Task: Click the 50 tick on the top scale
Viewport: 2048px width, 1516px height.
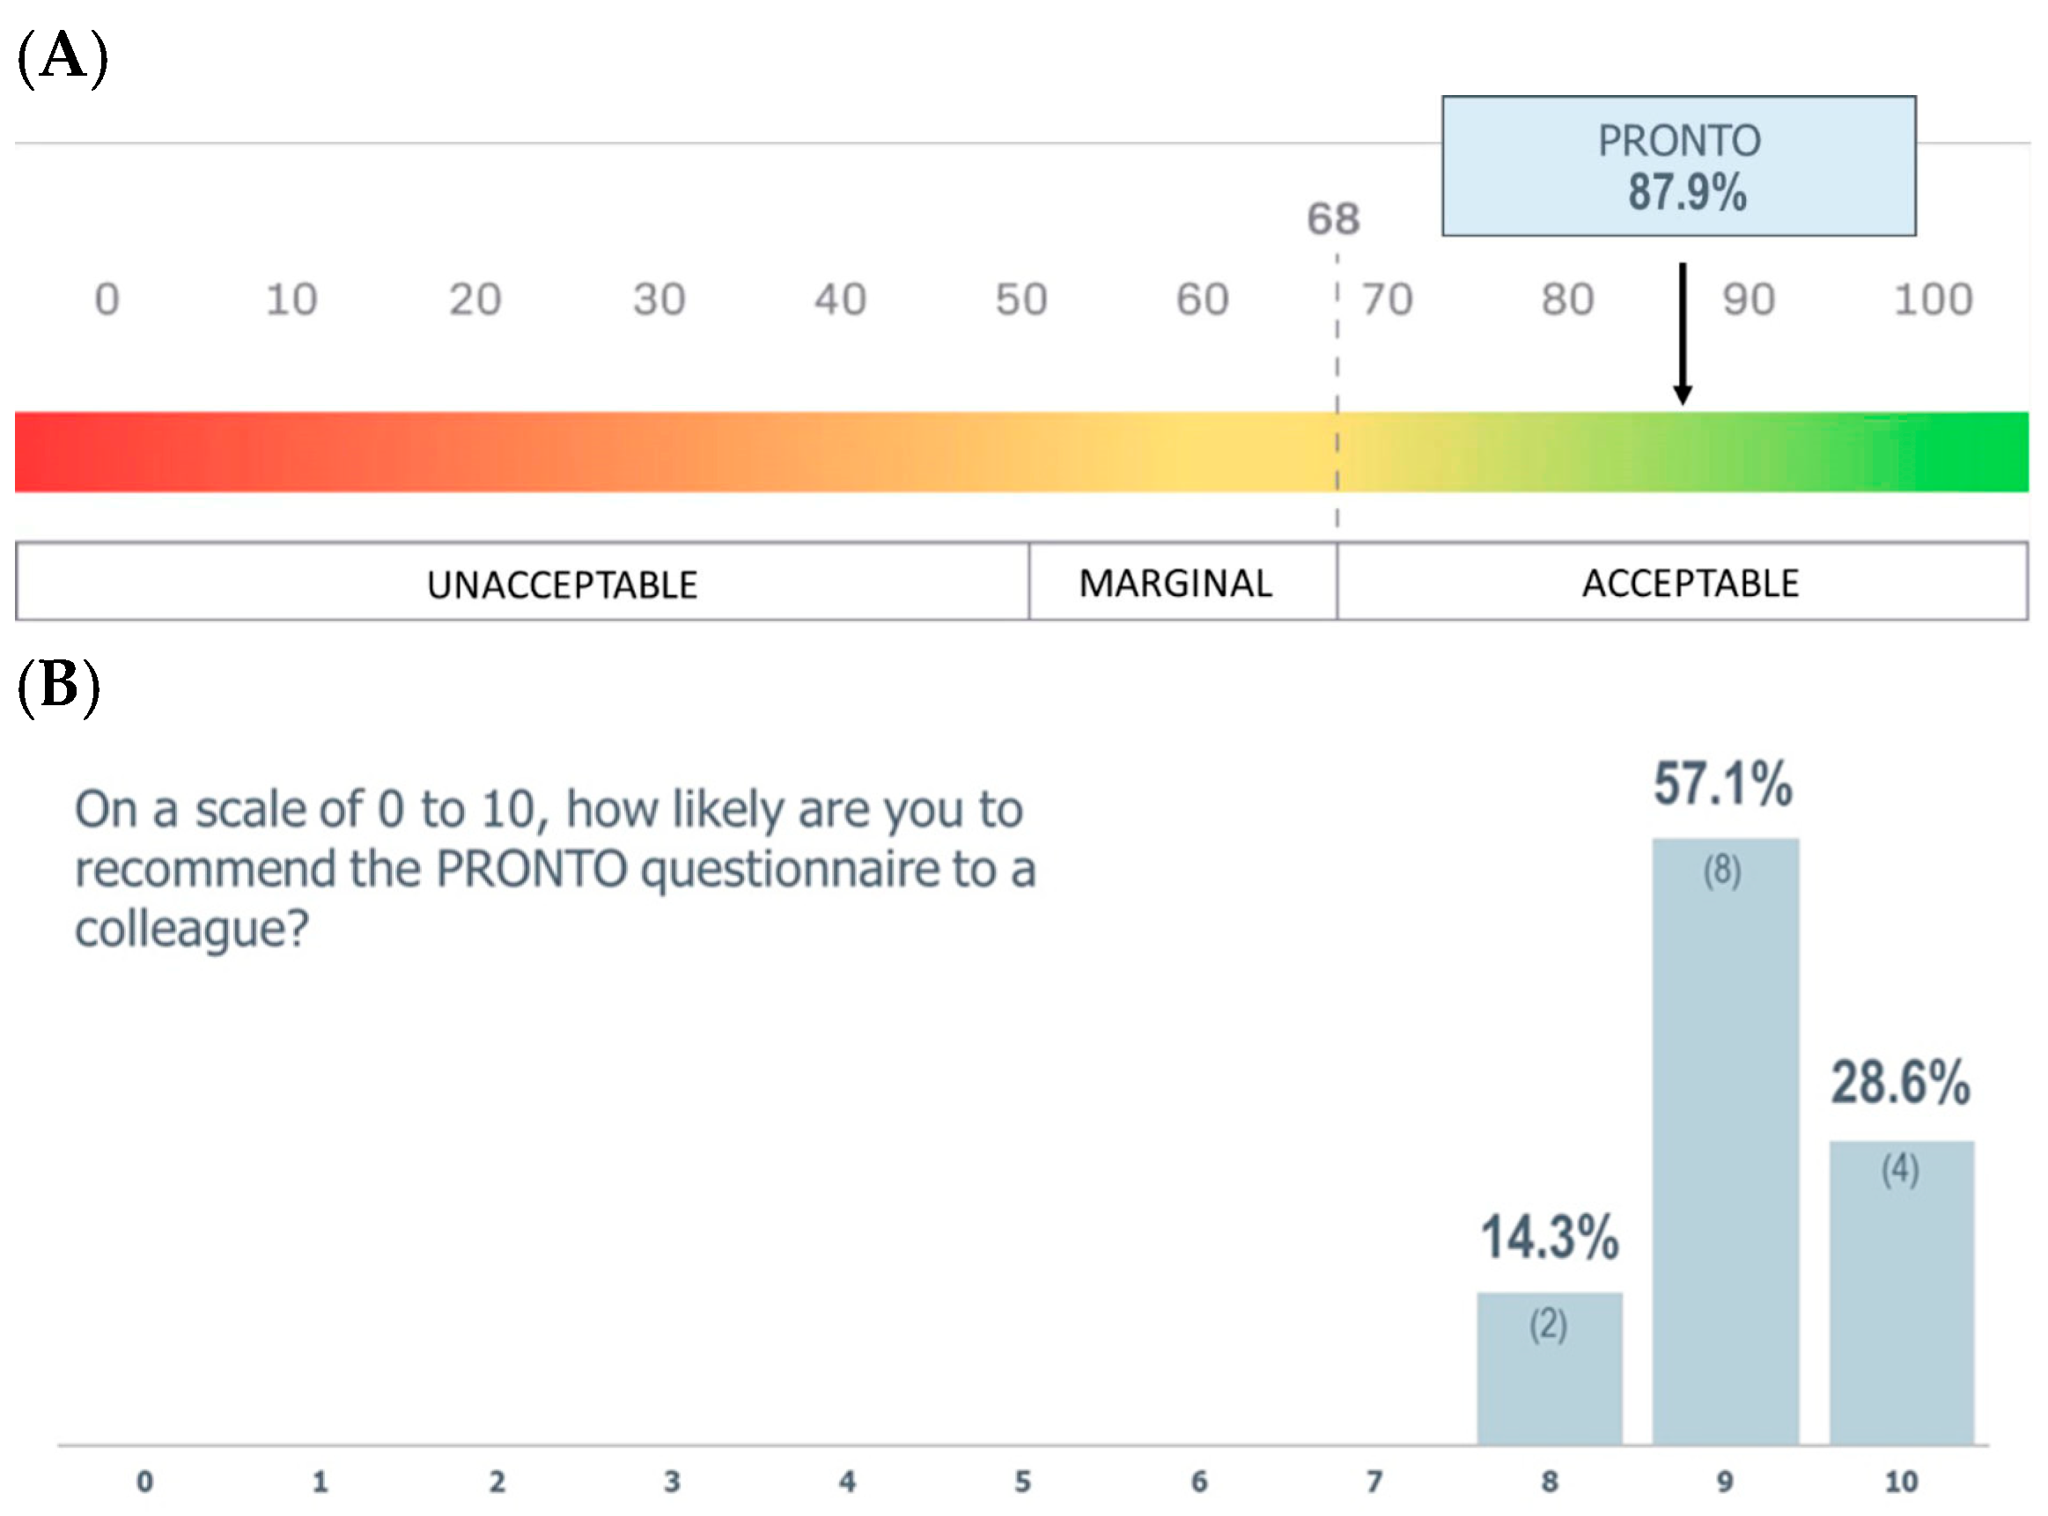Action: (1021, 300)
